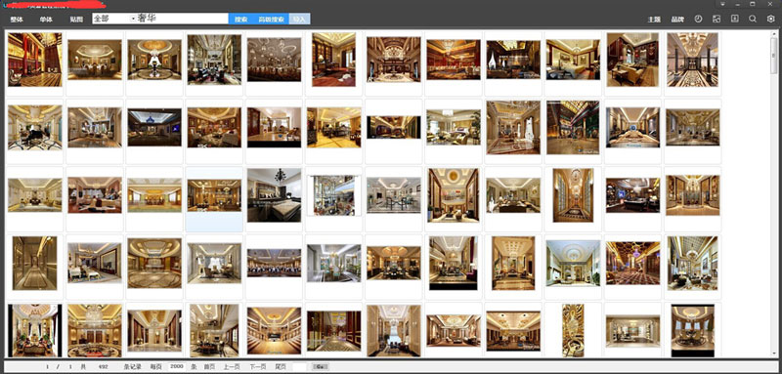Select the 整体 tab
Viewport: 782px width, 374px height.
click(17, 20)
